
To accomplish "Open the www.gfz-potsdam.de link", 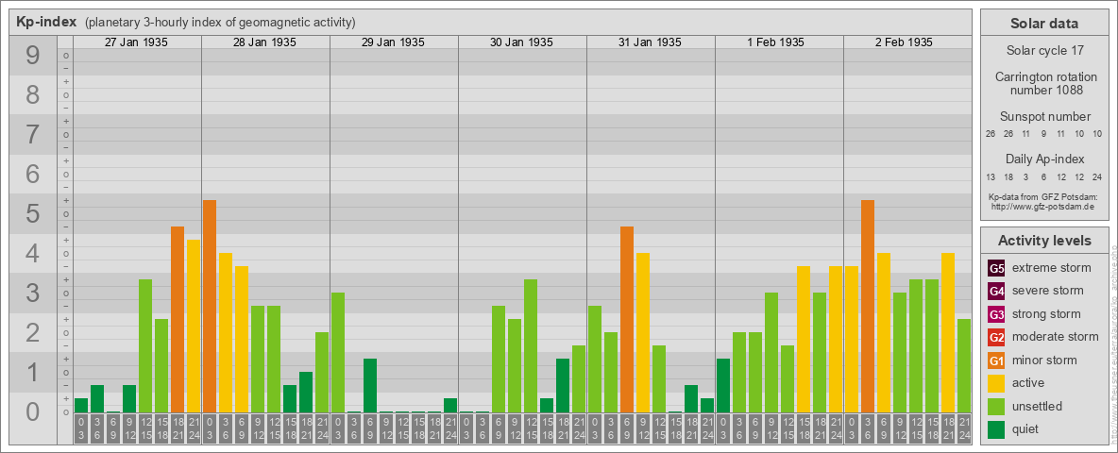I will pyautogui.click(x=1043, y=206).
